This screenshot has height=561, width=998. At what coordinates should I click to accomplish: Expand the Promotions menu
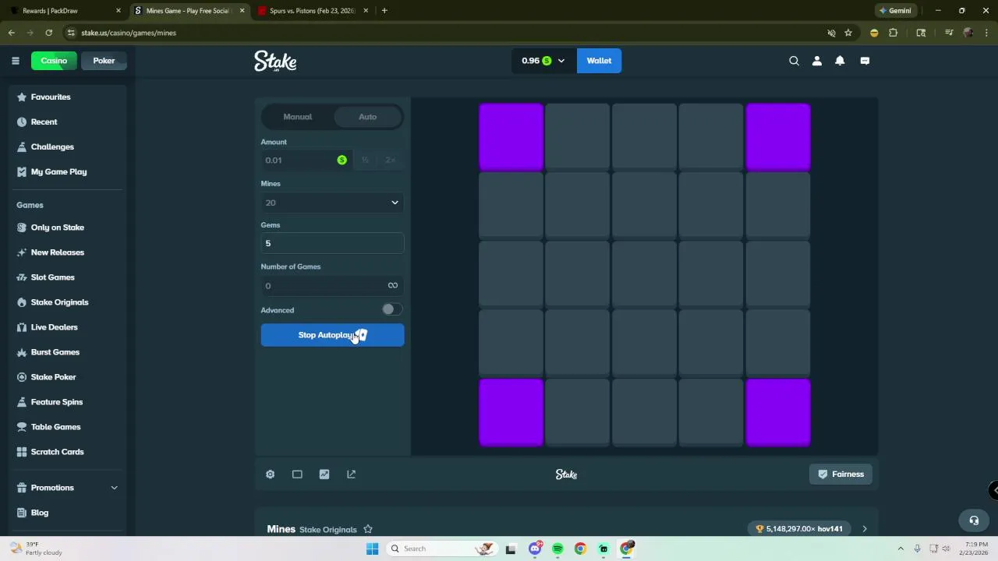[x=114, y=488]
